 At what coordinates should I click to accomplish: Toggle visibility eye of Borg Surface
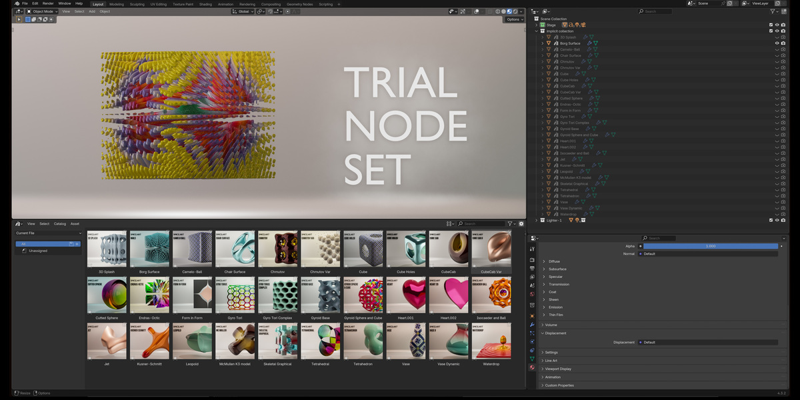click(777, 43)
